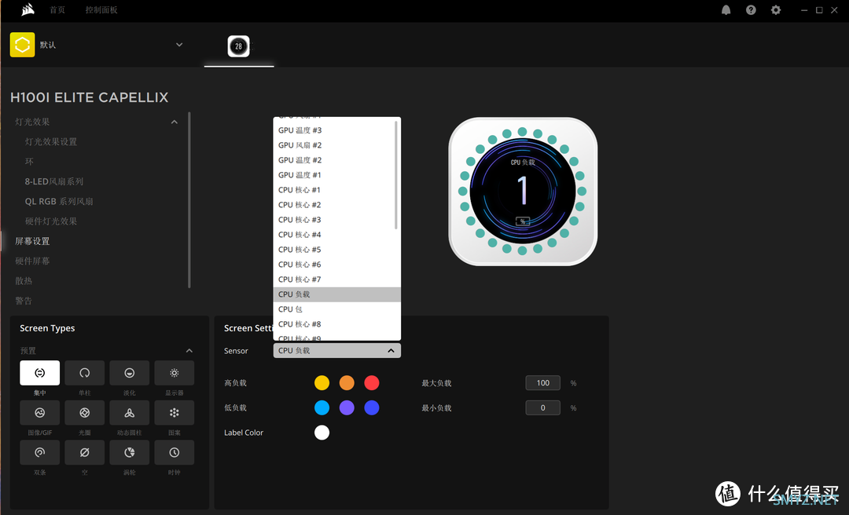The height and width of the screenshot is (515, 849).
Task: Click the yellow profile hexagon icon
Action: pyautogui.click(x=22, y=45)
